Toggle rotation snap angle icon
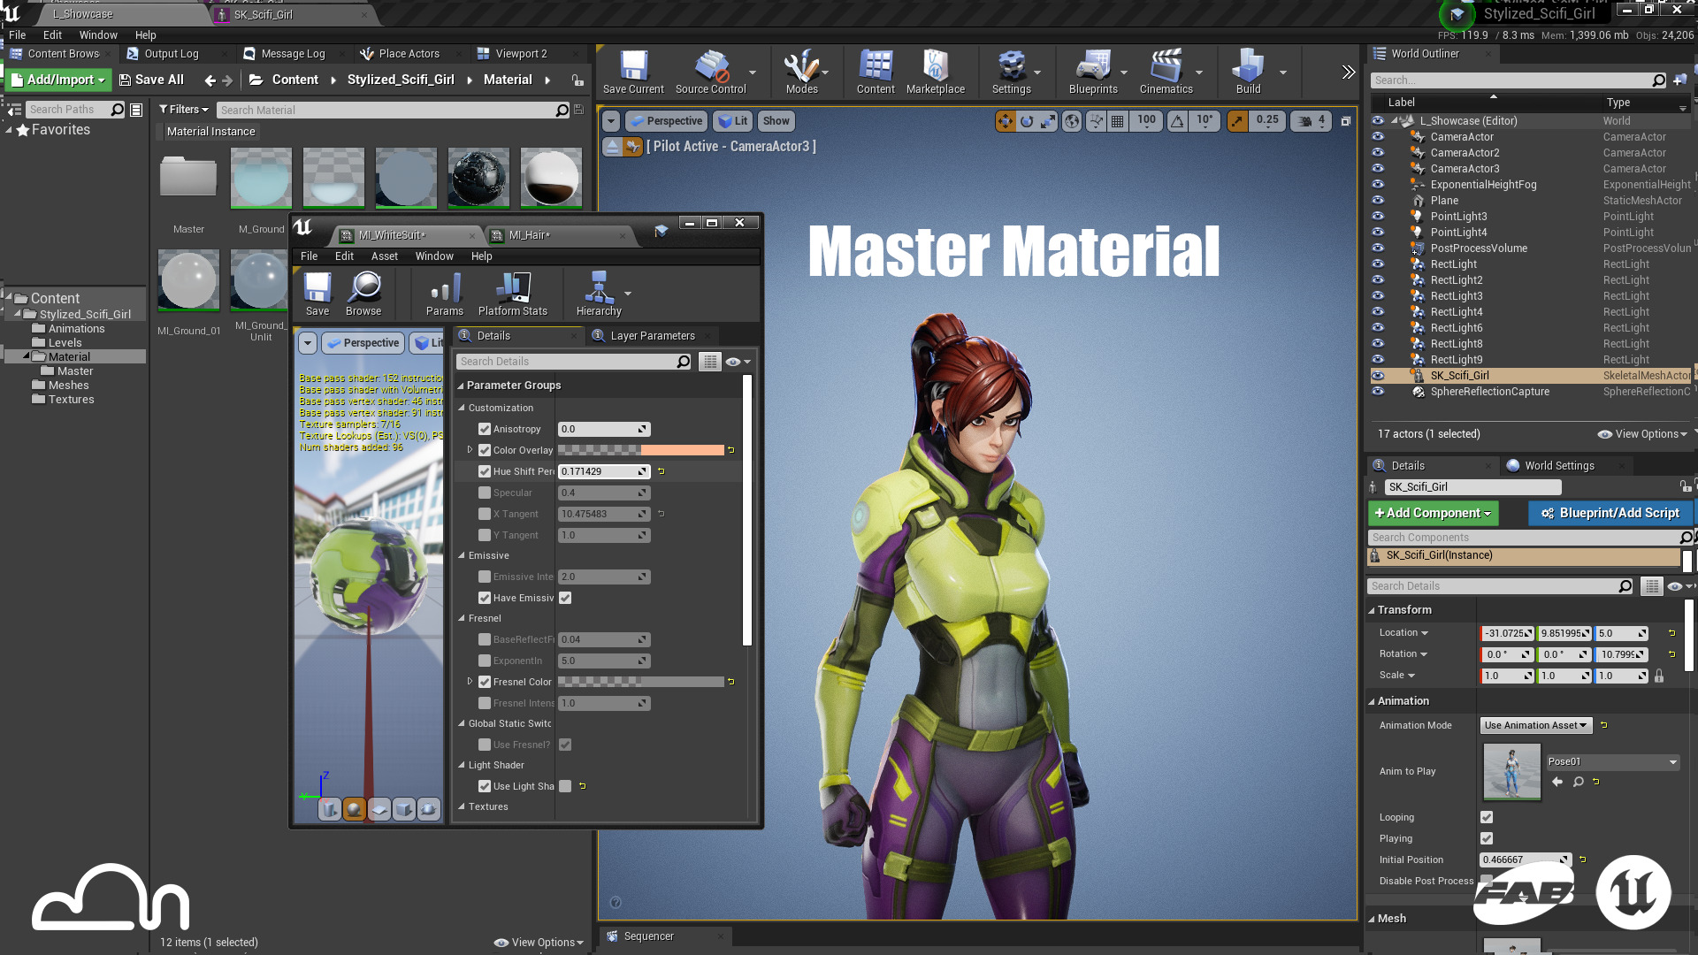This screenshot has width=1698, height=955. click(x=1177, y=121)
